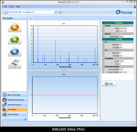Open the Advanced Control section

14,105
